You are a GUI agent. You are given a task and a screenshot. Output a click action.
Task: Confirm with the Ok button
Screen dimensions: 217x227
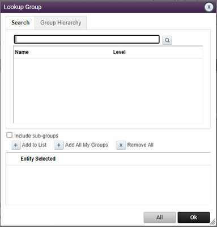194,217
